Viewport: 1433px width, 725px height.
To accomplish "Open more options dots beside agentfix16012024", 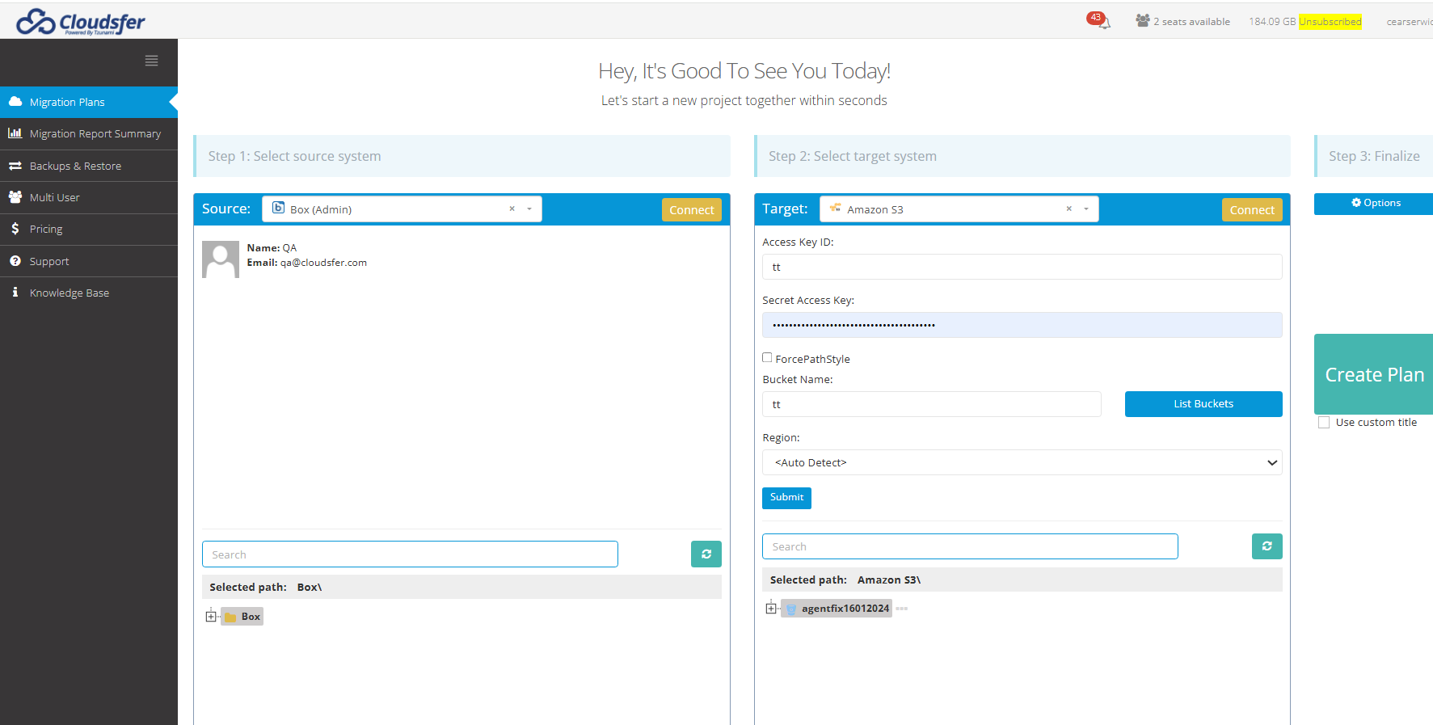I will coord(902,609).
